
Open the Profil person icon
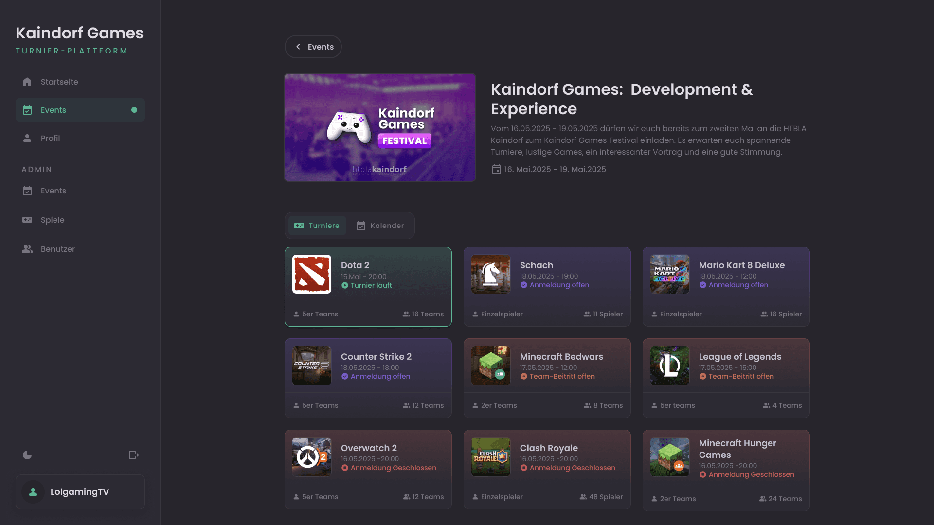point(27,138)
